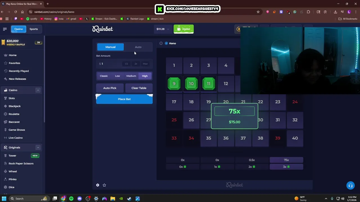
Task: Show hidden system tray icons
Action: (x=326, y=199)
